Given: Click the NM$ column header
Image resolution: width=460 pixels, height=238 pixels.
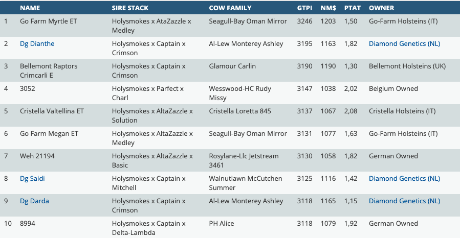Looking at the screenshot, I should [x=328, y=8].
